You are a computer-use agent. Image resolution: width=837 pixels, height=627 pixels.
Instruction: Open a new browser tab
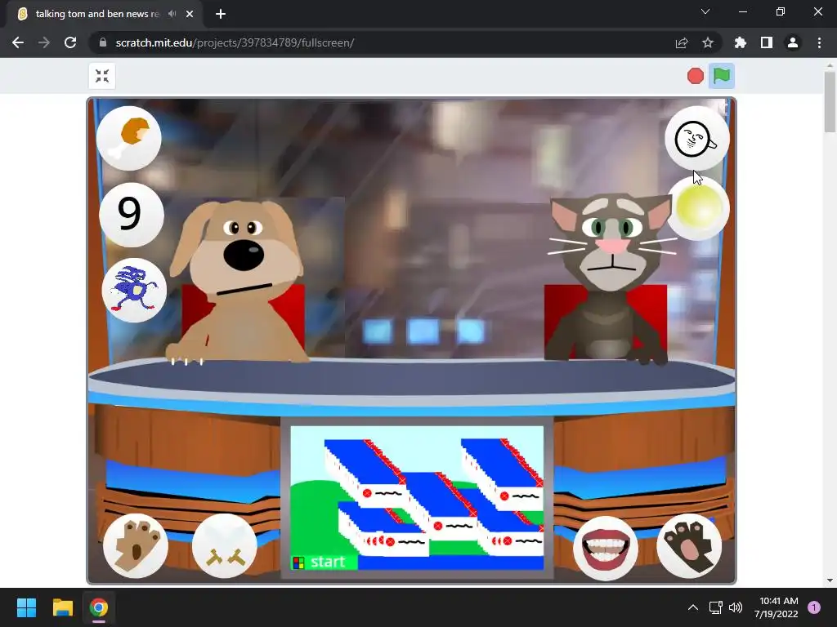tap(221, 14)
